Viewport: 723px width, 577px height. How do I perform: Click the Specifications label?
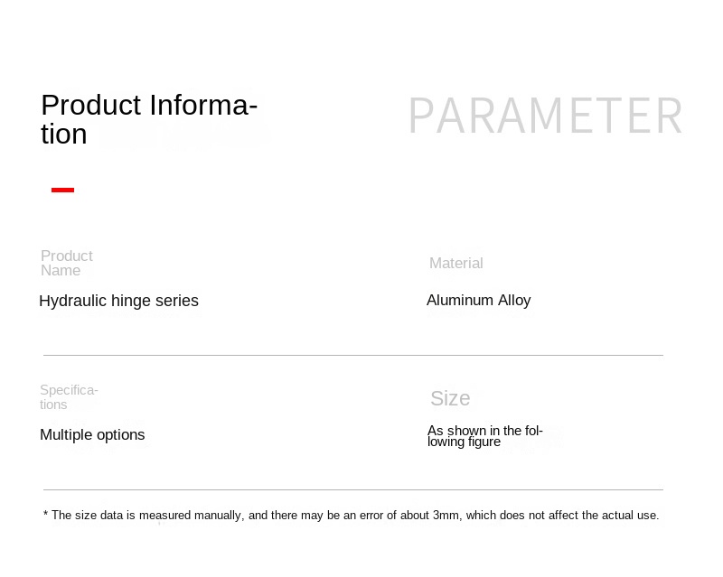(x=69, y=397)
